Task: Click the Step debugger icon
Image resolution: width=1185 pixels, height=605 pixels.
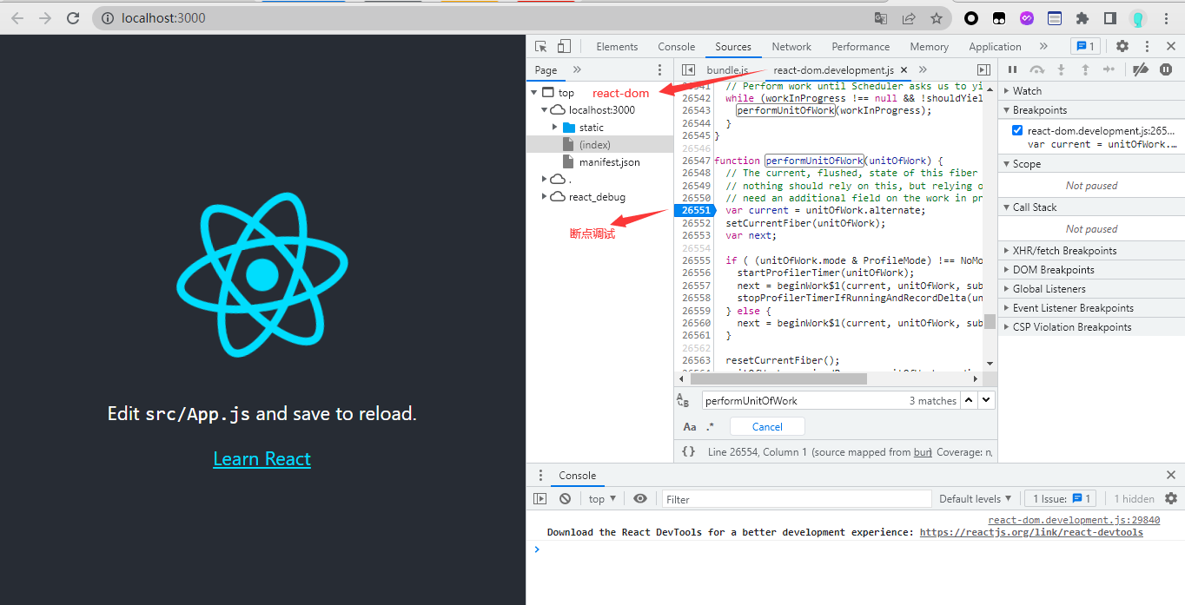Action: (1109, 70)
